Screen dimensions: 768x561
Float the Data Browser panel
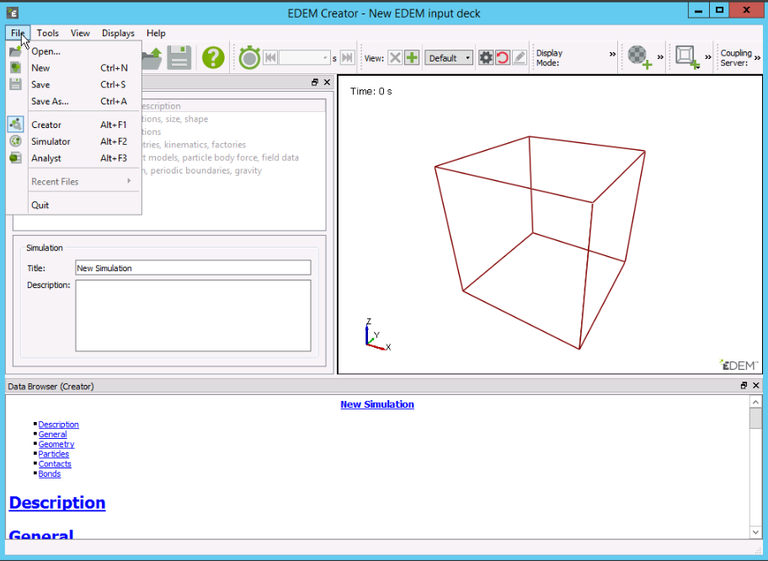pyautogui.click(x=744, y=386)
